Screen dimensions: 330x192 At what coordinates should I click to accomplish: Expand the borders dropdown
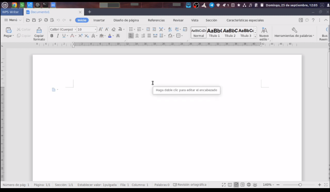point(182,36)
